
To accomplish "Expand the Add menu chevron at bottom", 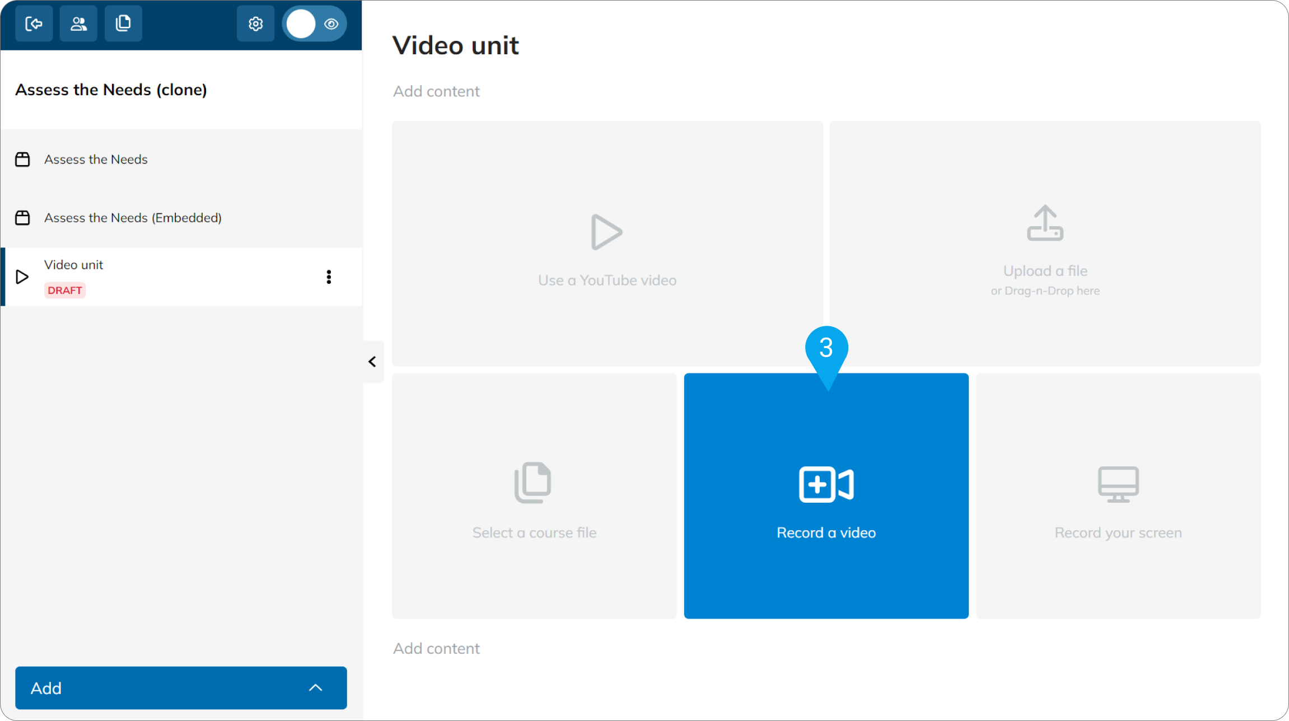I will coord(316,688).
